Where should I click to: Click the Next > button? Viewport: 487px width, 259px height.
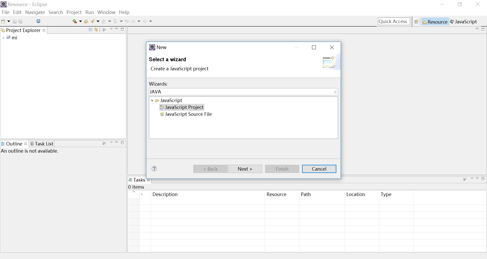click(x=245, y=169)
